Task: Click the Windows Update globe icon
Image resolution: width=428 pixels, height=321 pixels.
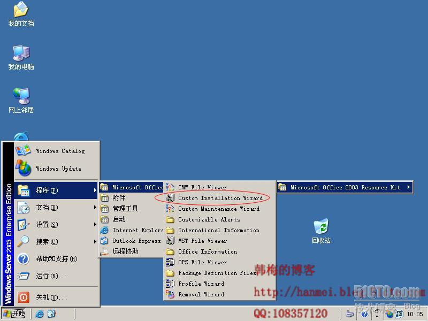Action: [x=23, y=168]
